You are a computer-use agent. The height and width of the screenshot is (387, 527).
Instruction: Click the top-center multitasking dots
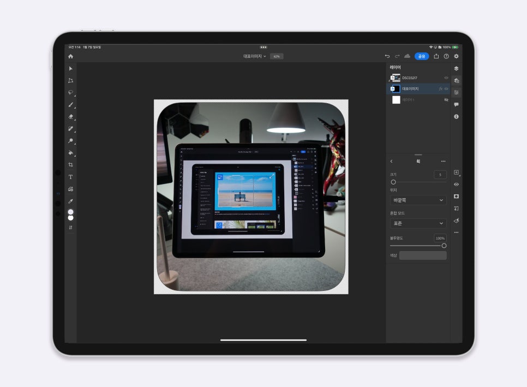263,47
